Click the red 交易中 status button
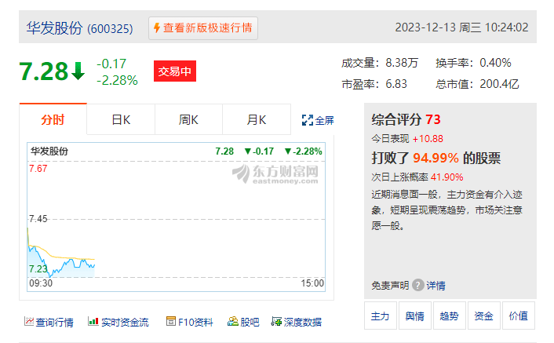The height and width of the screenshot is (343, 554). (175, 71)
